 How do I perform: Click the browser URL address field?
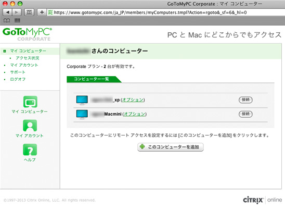pyautogui.click(x=166, y=13)
